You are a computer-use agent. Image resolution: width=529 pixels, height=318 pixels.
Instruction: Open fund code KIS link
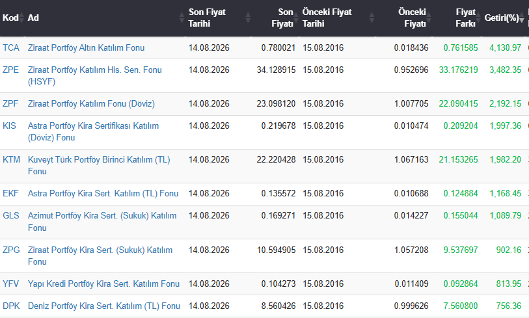(10, 126)
